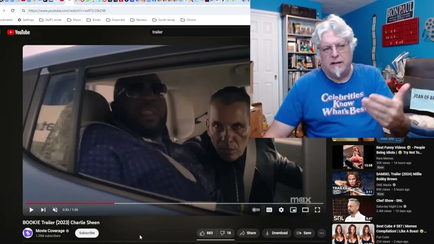Open the Books bookmarks folder

pyautogui.click(x=94, y=20)
